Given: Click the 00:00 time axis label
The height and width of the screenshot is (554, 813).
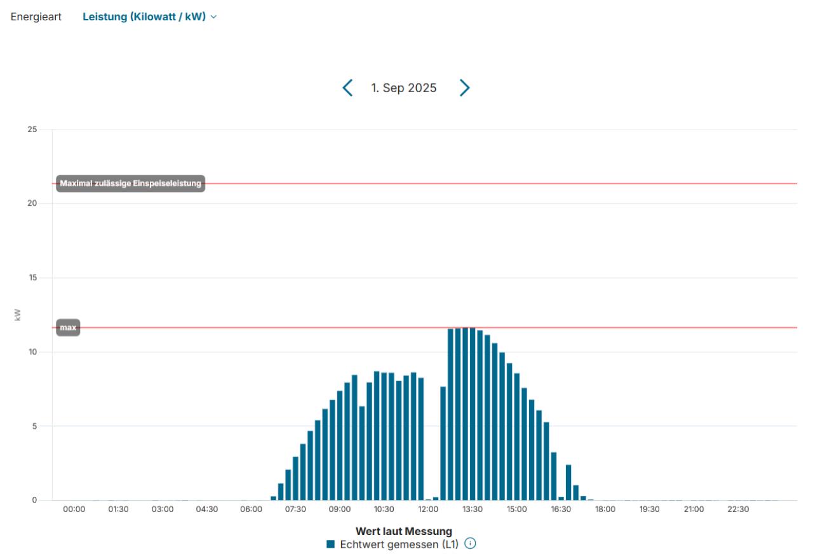Looking at the screenshot, I should tap(74, 510).
